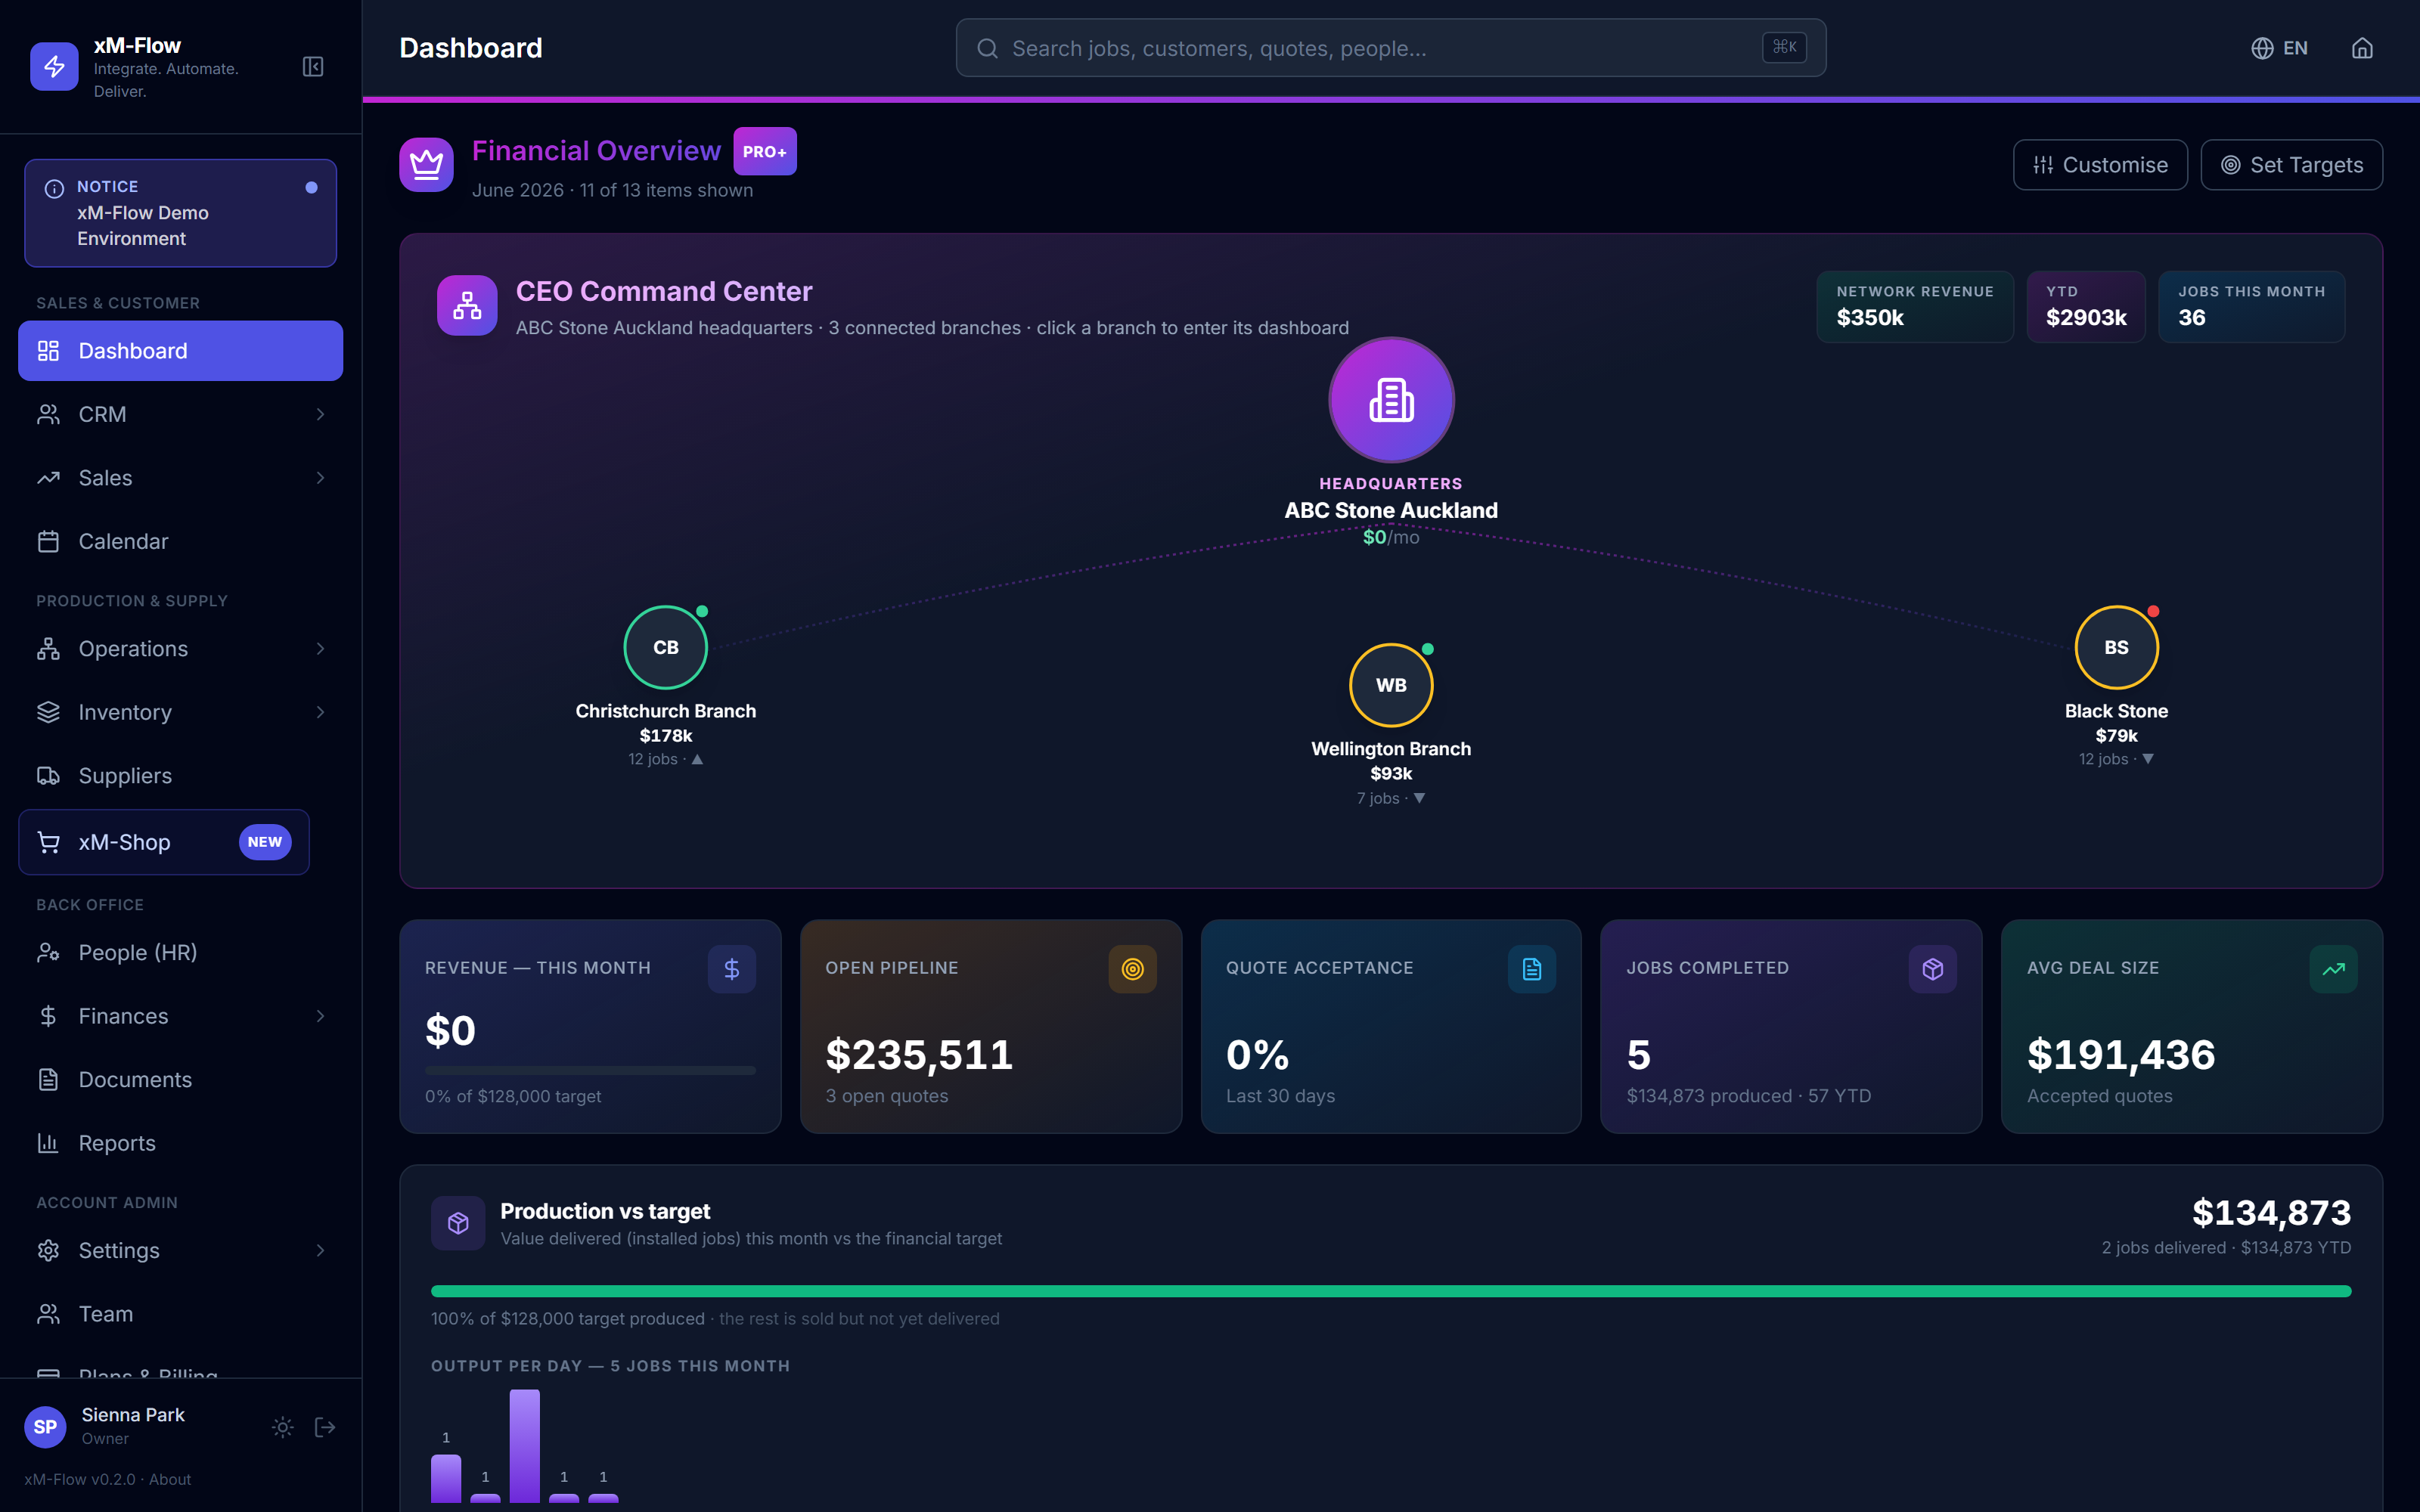Viewport: 2420px width, 1512px height.
Task: Click the CEO Command Center network icon
Action: point(467,305)
